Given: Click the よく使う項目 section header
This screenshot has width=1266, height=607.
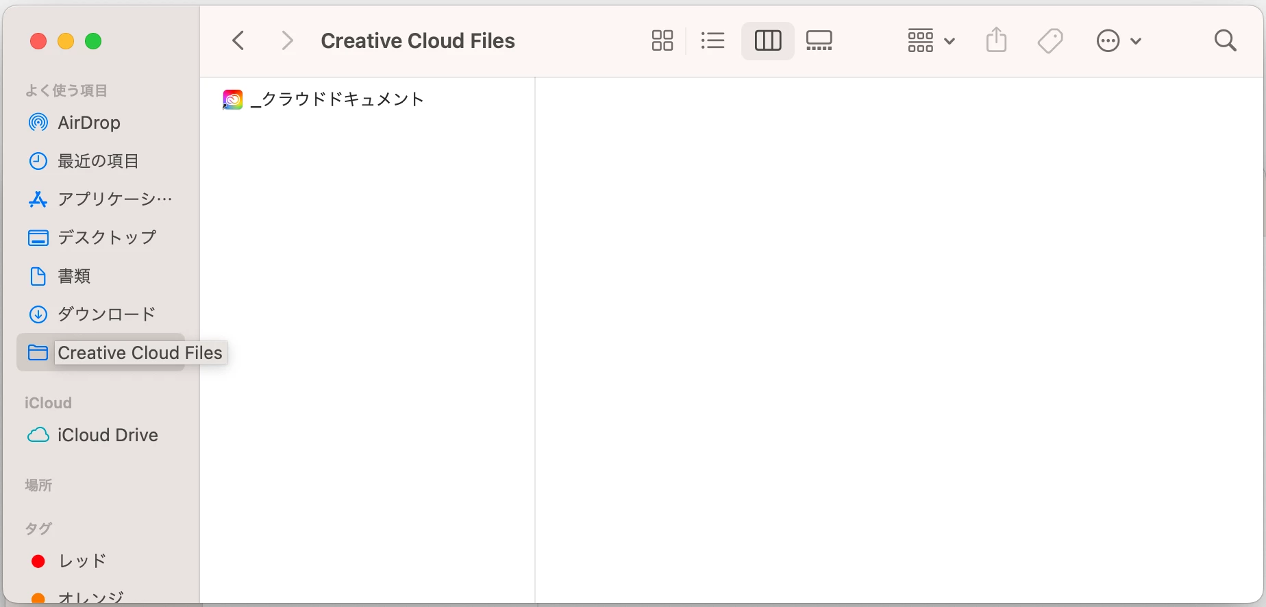Looking at the screenshot, I should coord(66,90).
